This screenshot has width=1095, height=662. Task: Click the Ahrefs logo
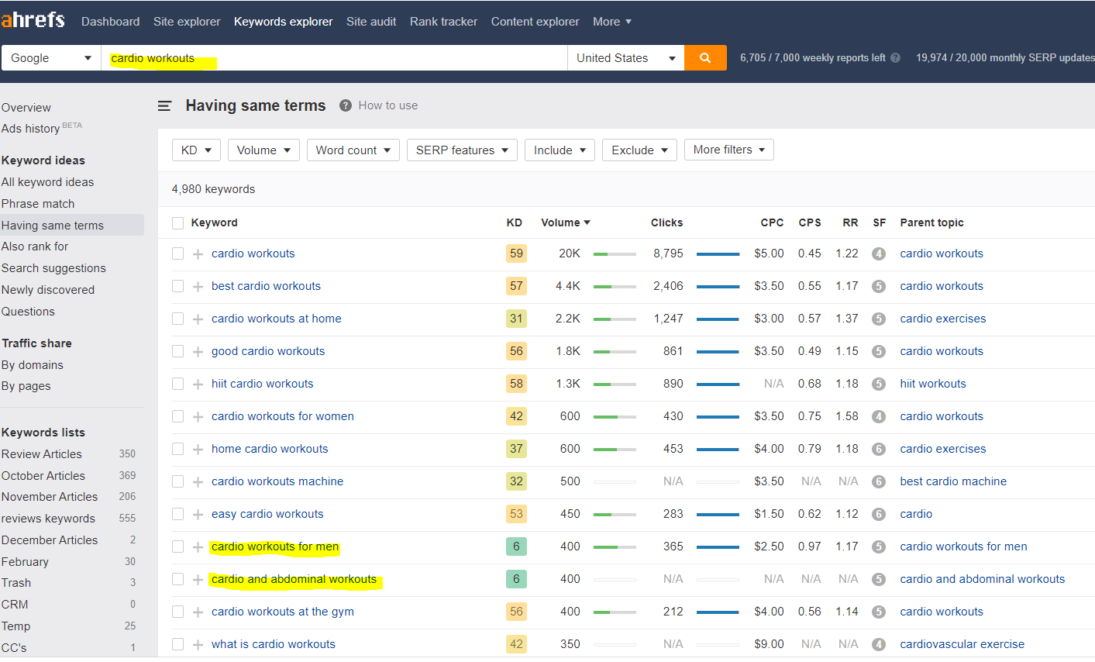33,20
